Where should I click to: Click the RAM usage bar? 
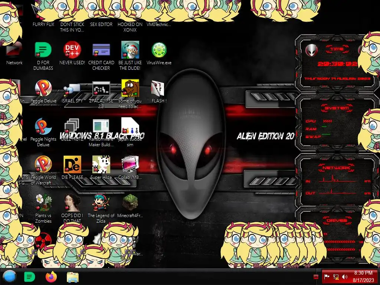[x=324, y=127]
